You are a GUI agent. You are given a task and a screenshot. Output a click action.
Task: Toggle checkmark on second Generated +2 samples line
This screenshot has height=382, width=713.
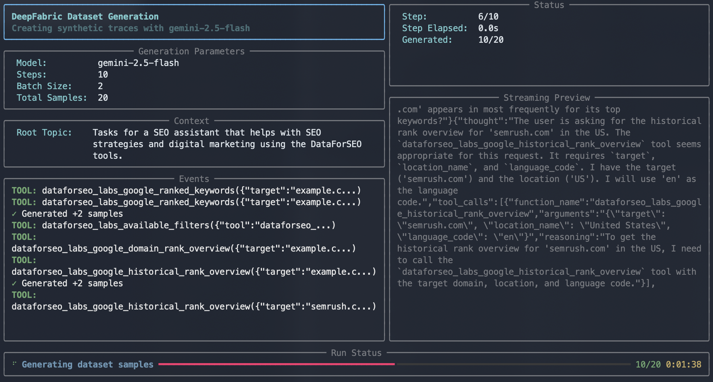click(x=15, y=283)
